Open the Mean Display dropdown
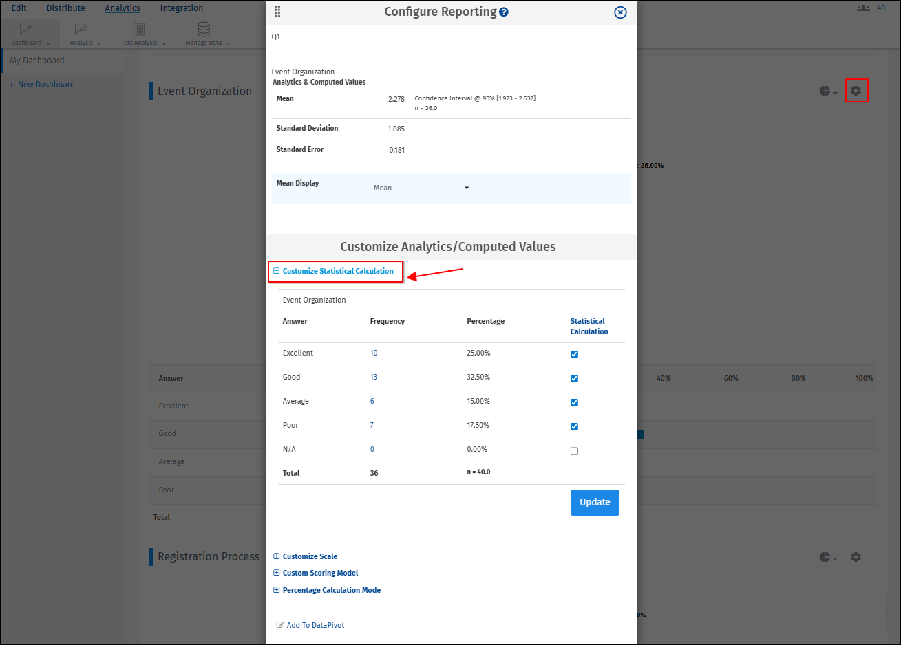This screenshot has height=645, width=901. pos(421,188)
